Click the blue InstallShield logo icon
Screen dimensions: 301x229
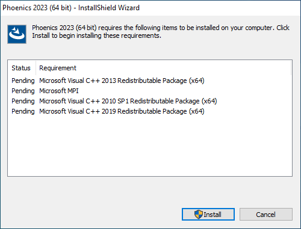click(x=17, y=34)
